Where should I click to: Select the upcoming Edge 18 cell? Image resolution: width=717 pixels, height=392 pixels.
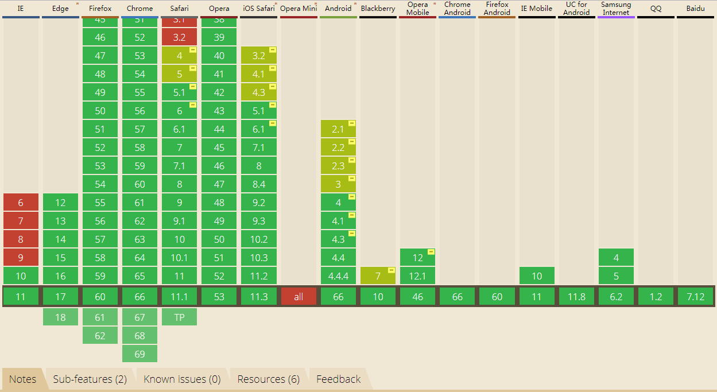60,317
